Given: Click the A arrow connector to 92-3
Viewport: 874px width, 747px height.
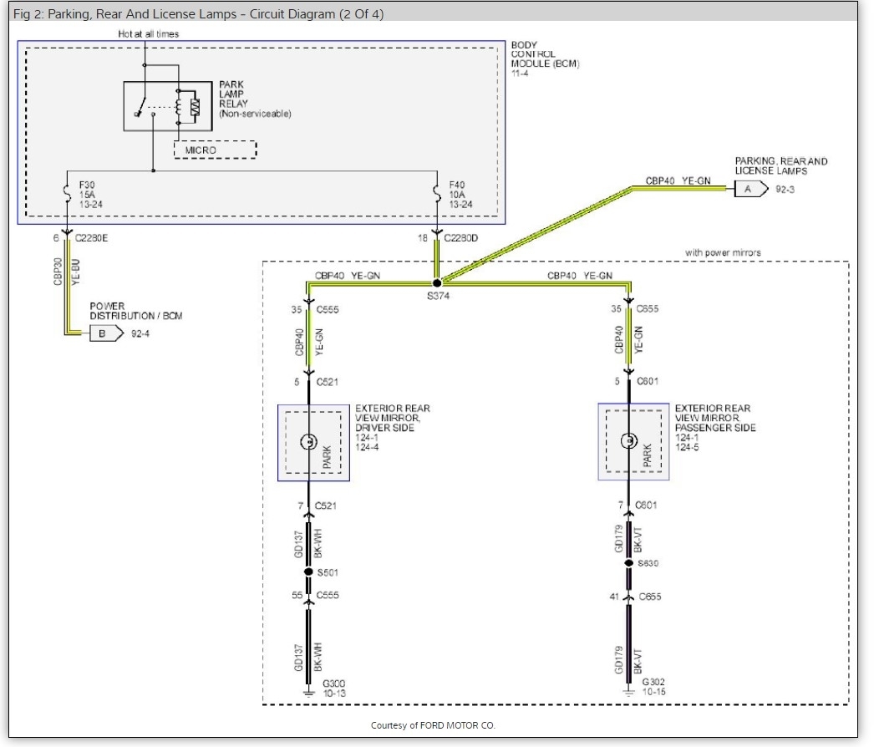Looking at the screenshot, I should tap(751, 190).
